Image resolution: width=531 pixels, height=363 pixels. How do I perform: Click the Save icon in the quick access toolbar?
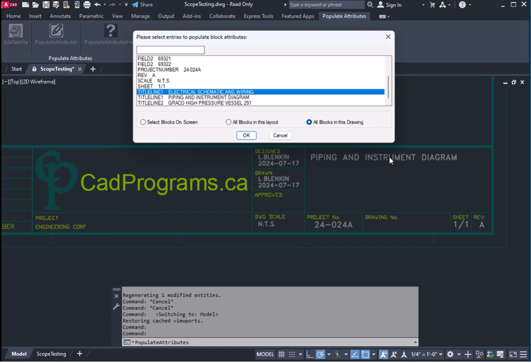[46, 5]
